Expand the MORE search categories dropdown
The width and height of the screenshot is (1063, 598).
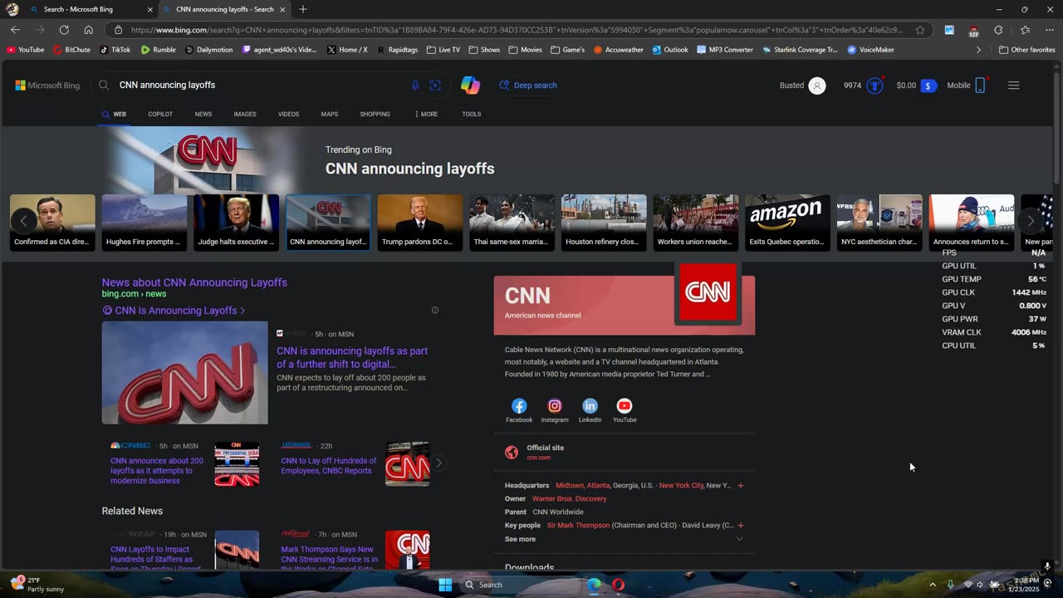tap(426, 114)
